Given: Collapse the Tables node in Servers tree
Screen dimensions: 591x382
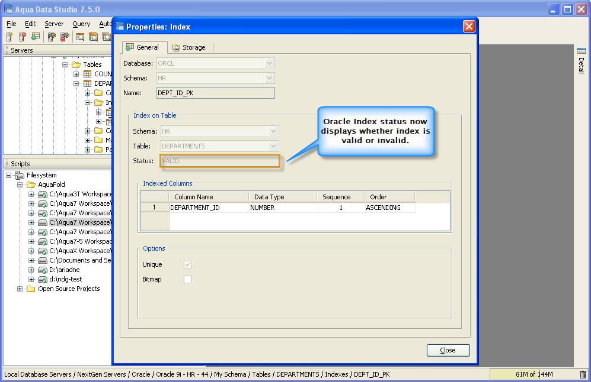Looking at the screenshot, I should pyautogui.click(x=65, y=64).
